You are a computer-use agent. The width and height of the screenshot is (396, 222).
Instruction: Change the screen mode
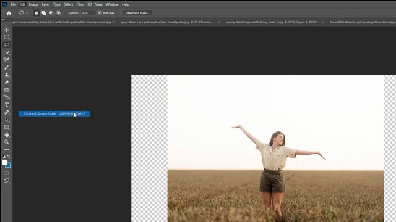pyautogui.click(x=7, y=181)
